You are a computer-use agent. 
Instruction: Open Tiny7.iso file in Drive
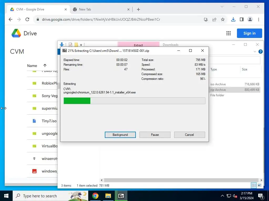(x=49, y=121)
